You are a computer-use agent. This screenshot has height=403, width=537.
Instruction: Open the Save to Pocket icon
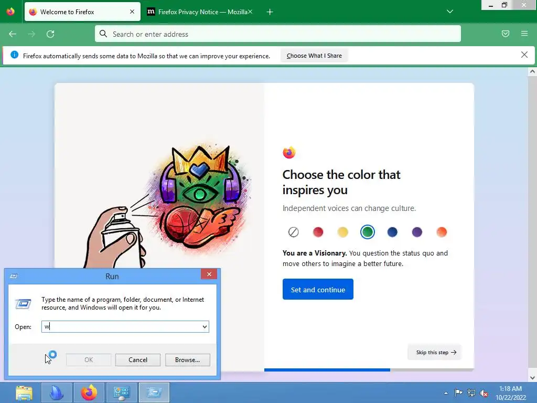click(x=506, y=34)
